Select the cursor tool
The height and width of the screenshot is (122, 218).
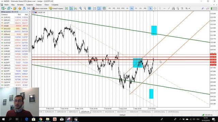(150, 8)
